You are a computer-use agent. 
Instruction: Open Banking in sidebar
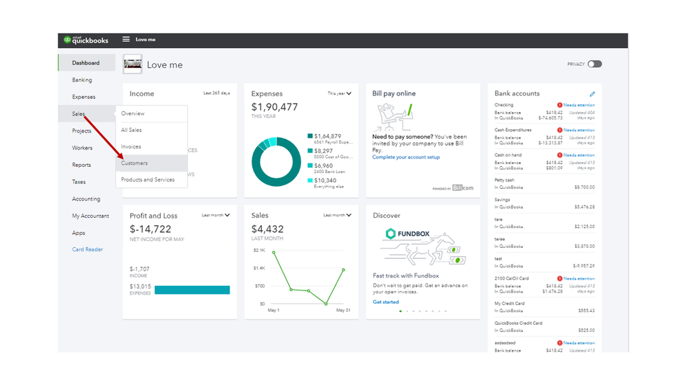pos(82,80)
